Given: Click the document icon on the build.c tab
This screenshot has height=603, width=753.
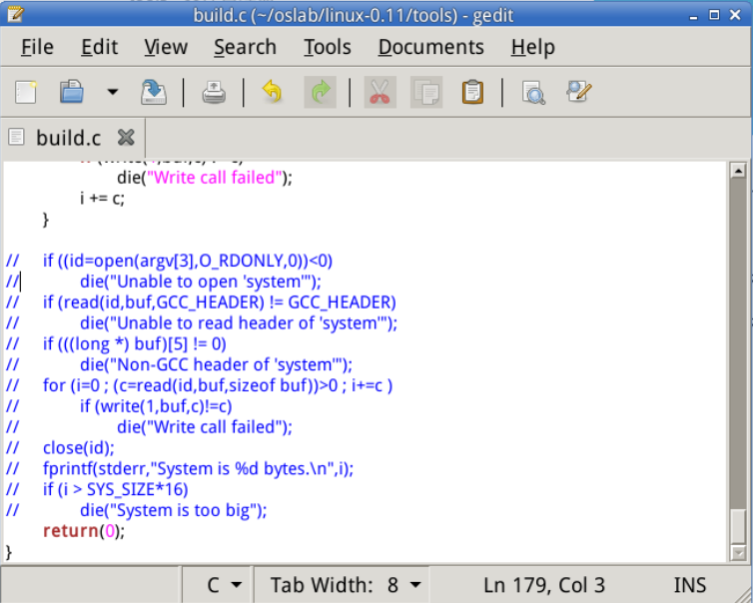Looking at the screenshot, I should 16,137.
